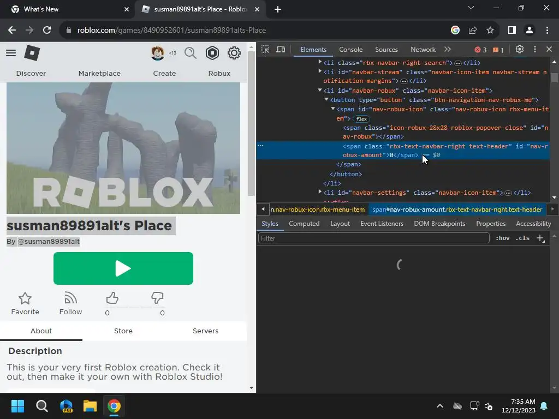Open the DevTools issues counter showing 1

point(498,50)
